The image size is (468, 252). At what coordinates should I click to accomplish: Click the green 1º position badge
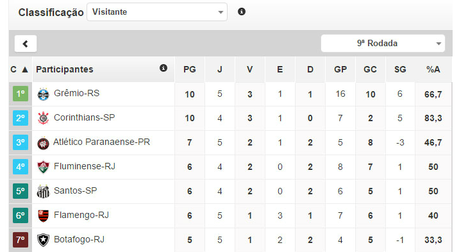point(21,94)
